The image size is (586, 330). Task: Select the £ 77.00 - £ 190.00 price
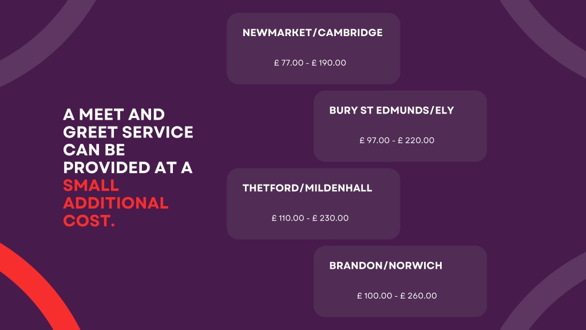tap(310, 62)
